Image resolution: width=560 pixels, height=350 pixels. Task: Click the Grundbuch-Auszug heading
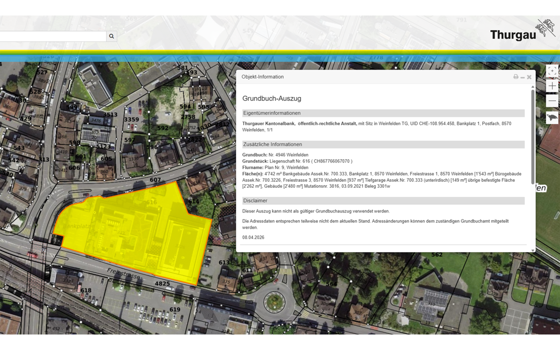272,98
